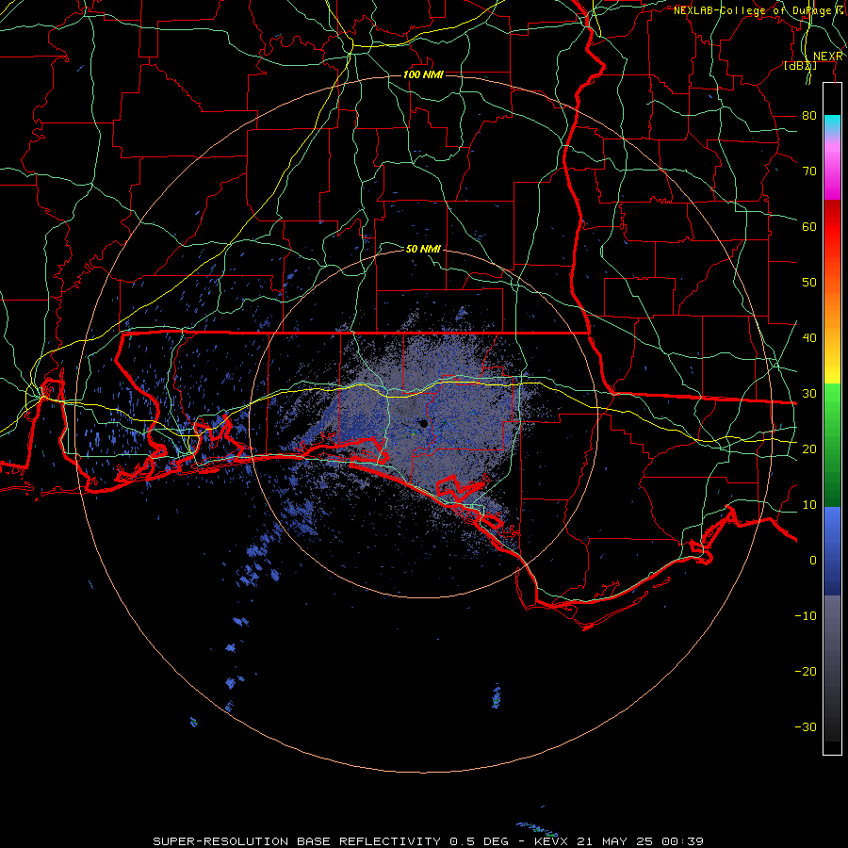Click the "40" value on the dBZ scale
Screen dimensions: 848x848
809,338
